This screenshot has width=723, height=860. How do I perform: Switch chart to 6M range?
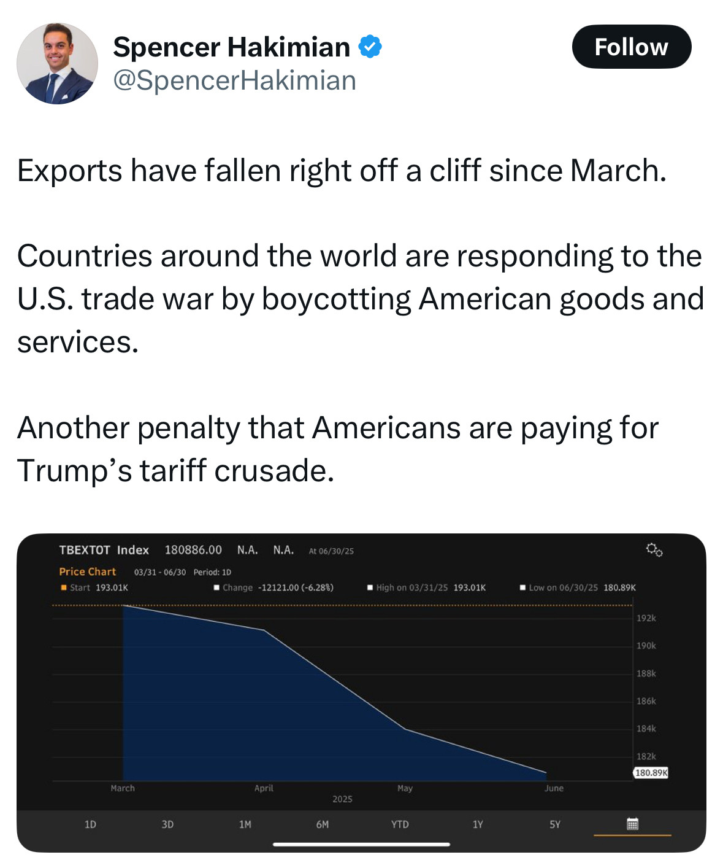[323, 824]
